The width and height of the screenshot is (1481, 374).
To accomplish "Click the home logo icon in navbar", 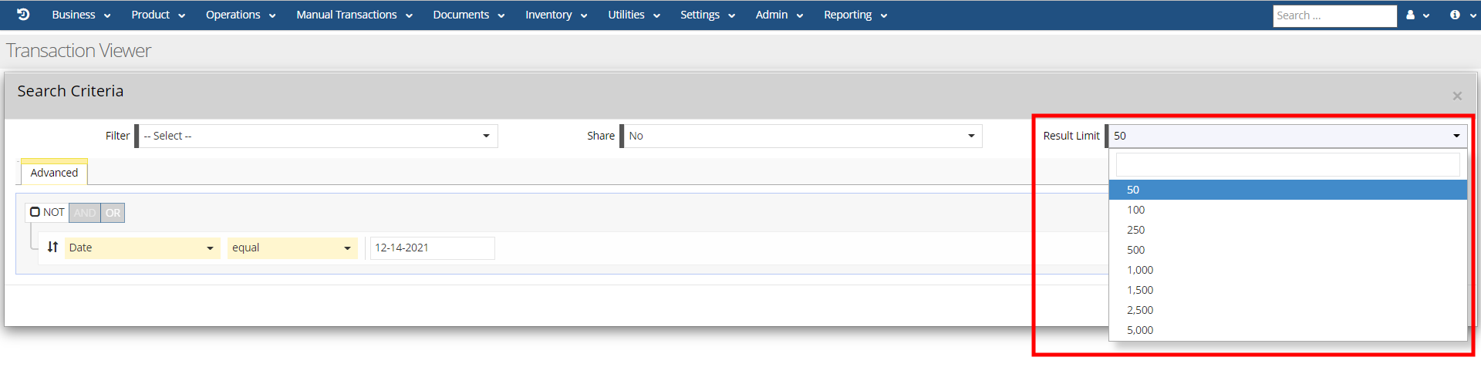I will click(x=23, y=15).
